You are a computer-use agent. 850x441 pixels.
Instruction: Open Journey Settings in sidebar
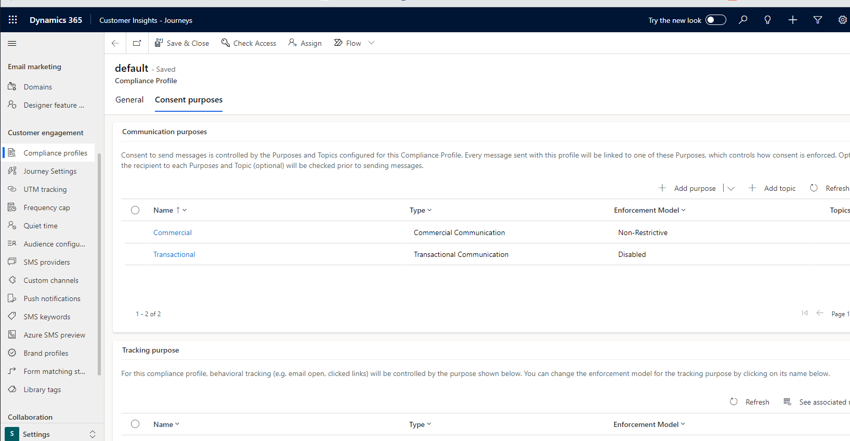pos(50,171)
